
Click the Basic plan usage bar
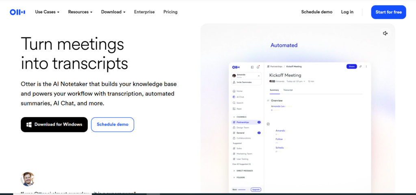pyautogui.click(x=242, y=190)
